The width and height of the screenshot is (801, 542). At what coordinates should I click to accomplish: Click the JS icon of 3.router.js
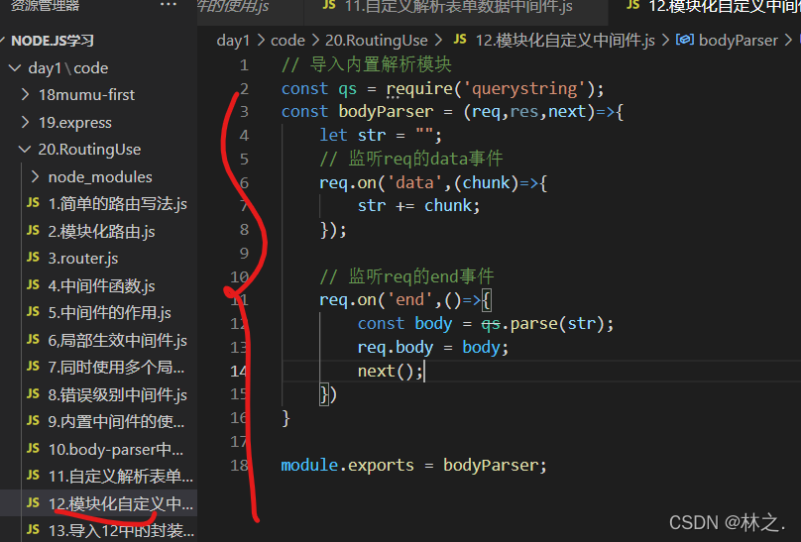(33, 258)
